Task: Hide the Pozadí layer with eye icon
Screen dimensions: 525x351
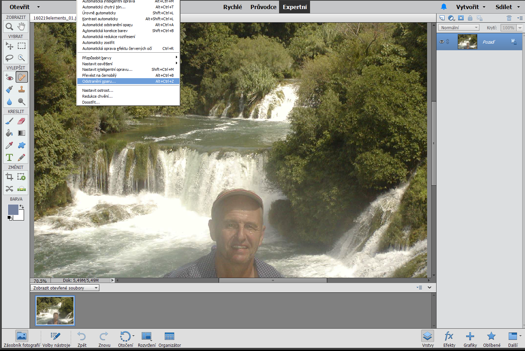Action: point(442,42)
